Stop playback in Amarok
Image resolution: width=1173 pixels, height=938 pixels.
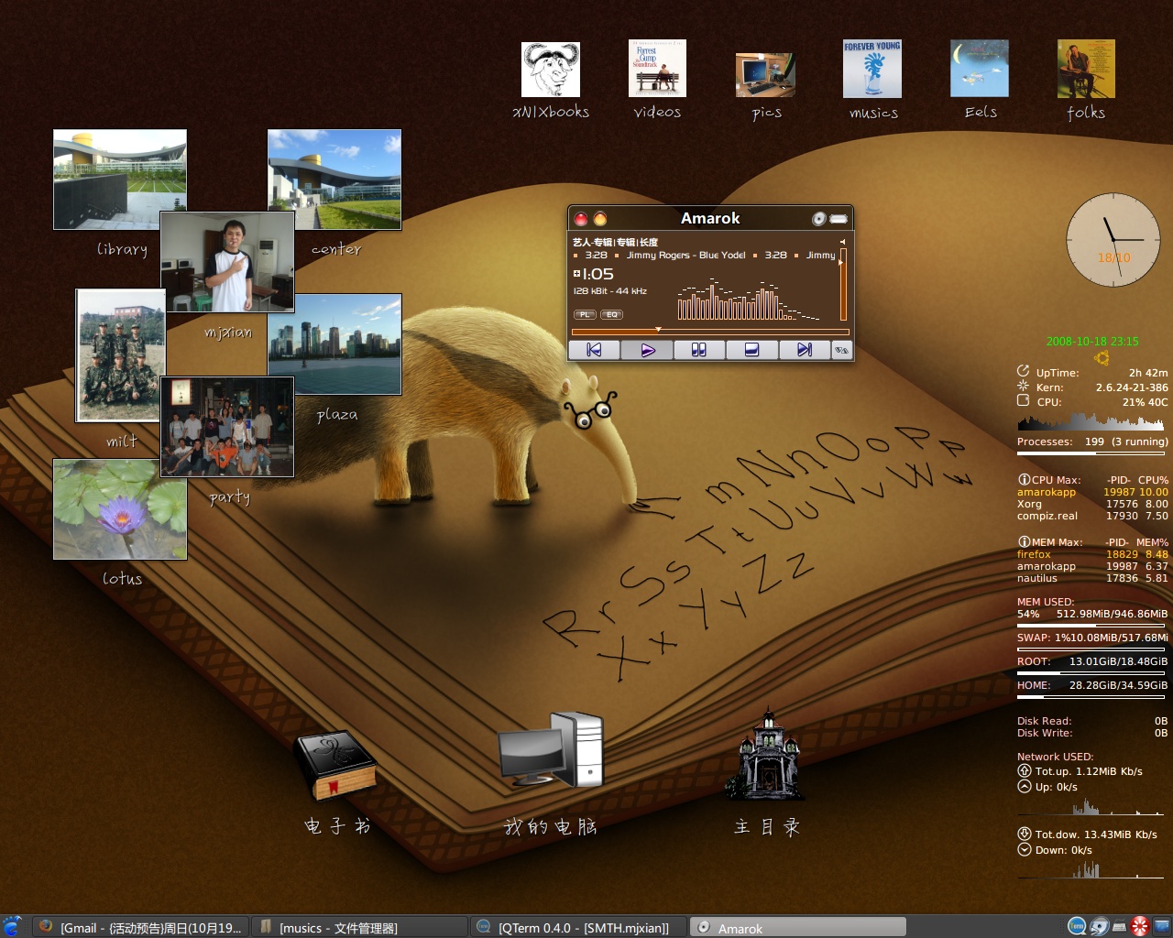(x=751, y=350)
